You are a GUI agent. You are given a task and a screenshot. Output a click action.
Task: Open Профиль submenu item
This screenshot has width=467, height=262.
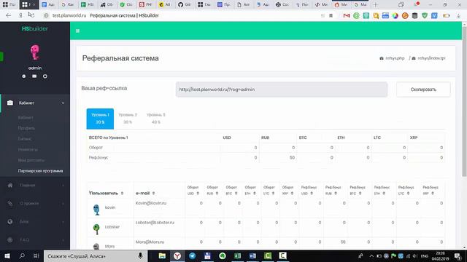click(26, 128)
